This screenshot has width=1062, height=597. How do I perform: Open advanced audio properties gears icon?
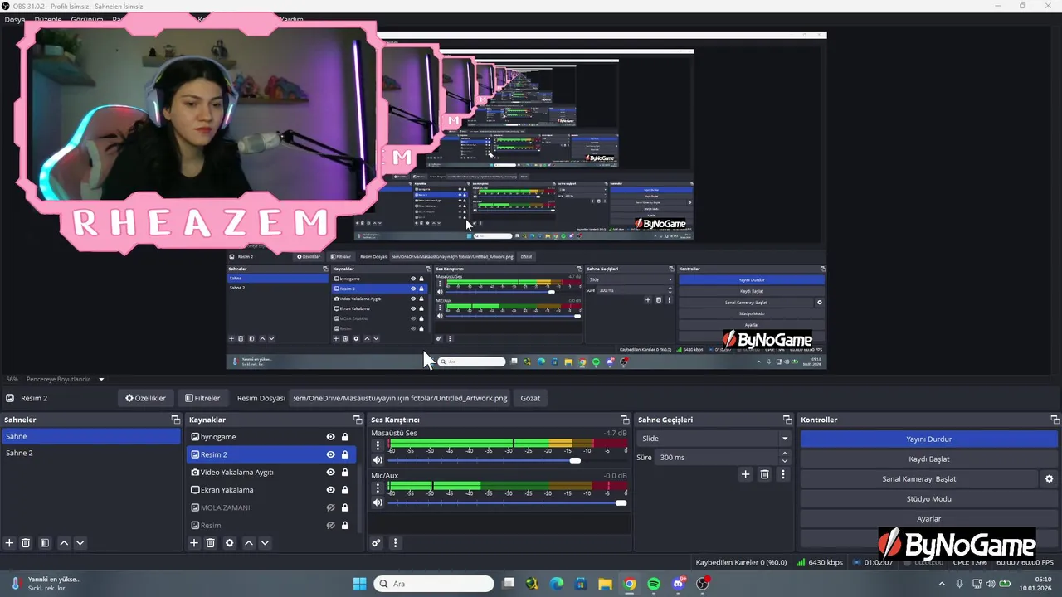(x=376, y=543)
